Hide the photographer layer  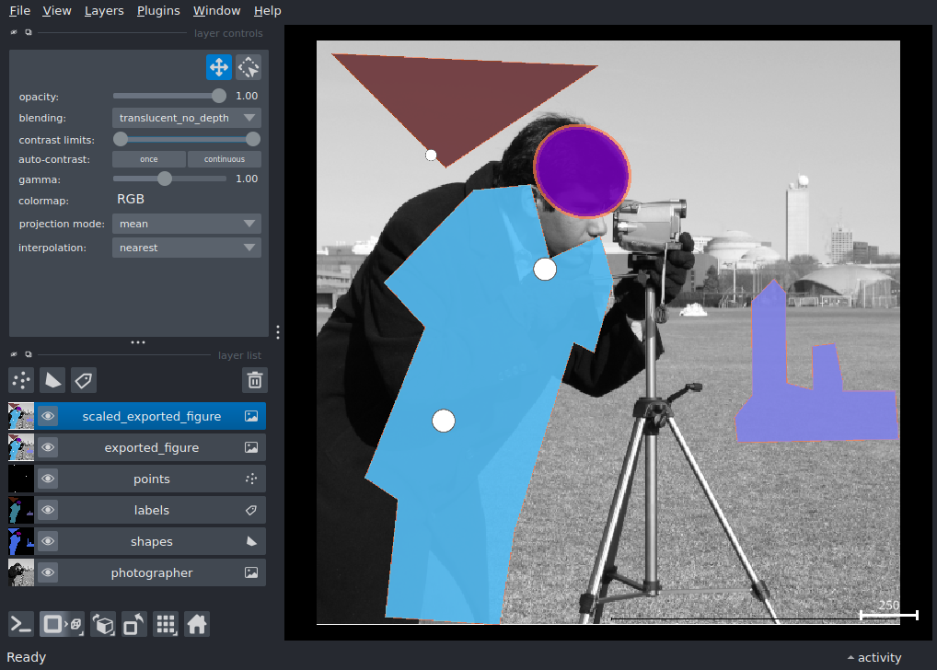coord(48,572)
